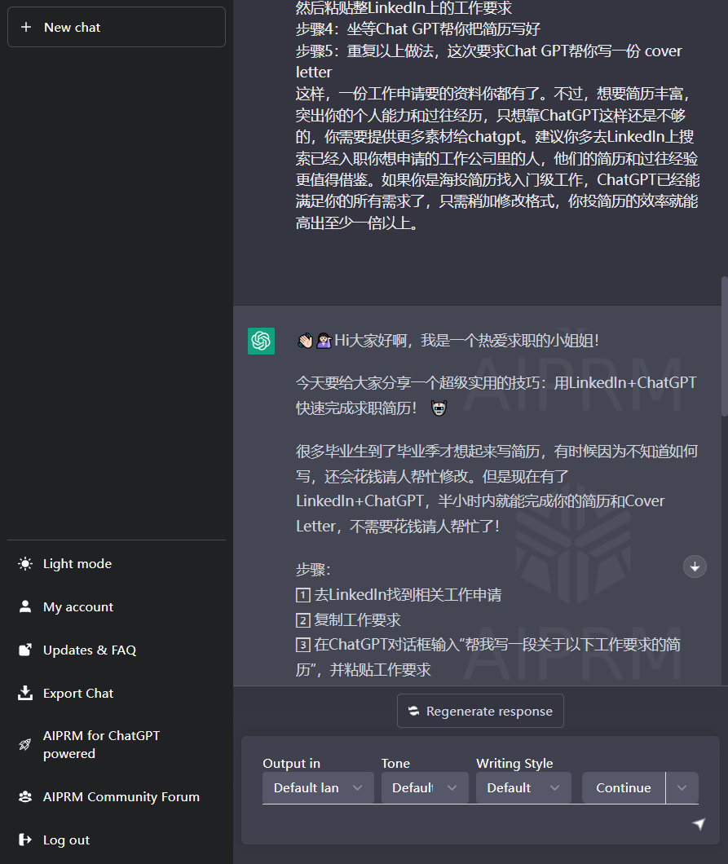This screenshot has width=728, height=864.
Task: Select the AIPRM for ChatGPT powered icon
Action: click(x=25, y=744)
